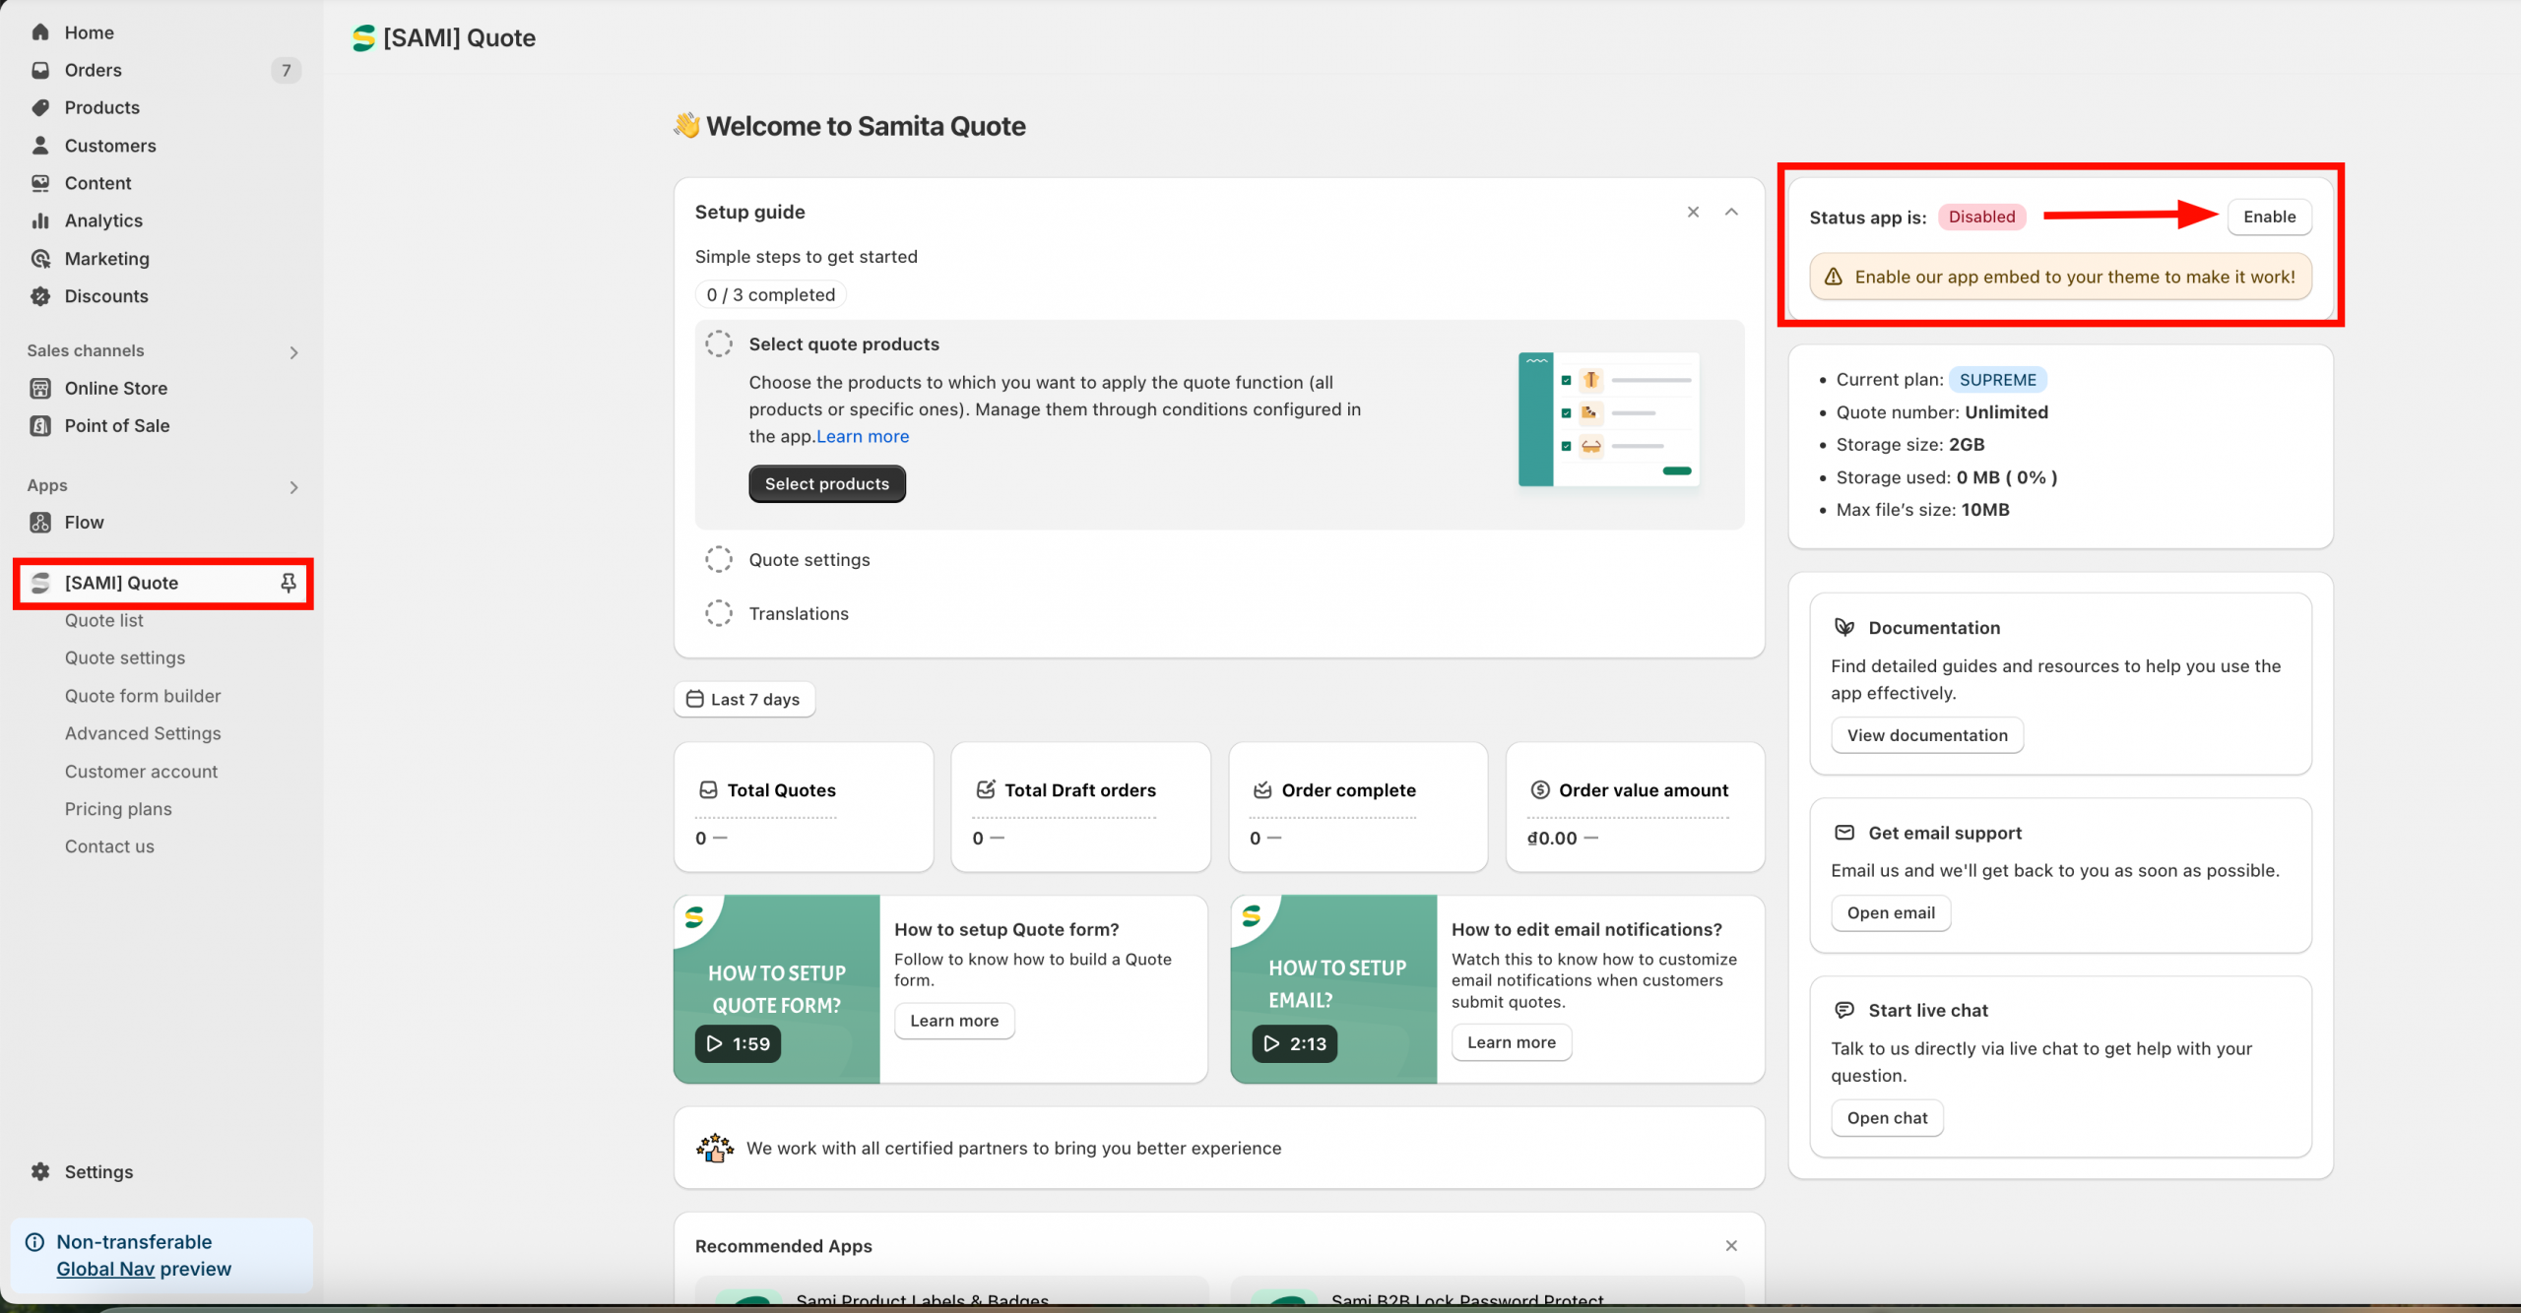
Task: Click the warning icon in embed banner
Action: (1833, 277)
